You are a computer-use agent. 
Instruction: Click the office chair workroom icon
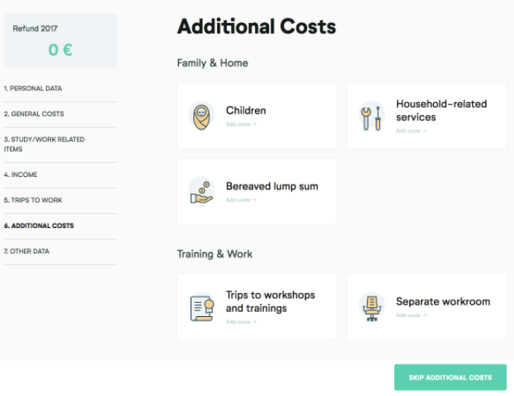(371, 307)
